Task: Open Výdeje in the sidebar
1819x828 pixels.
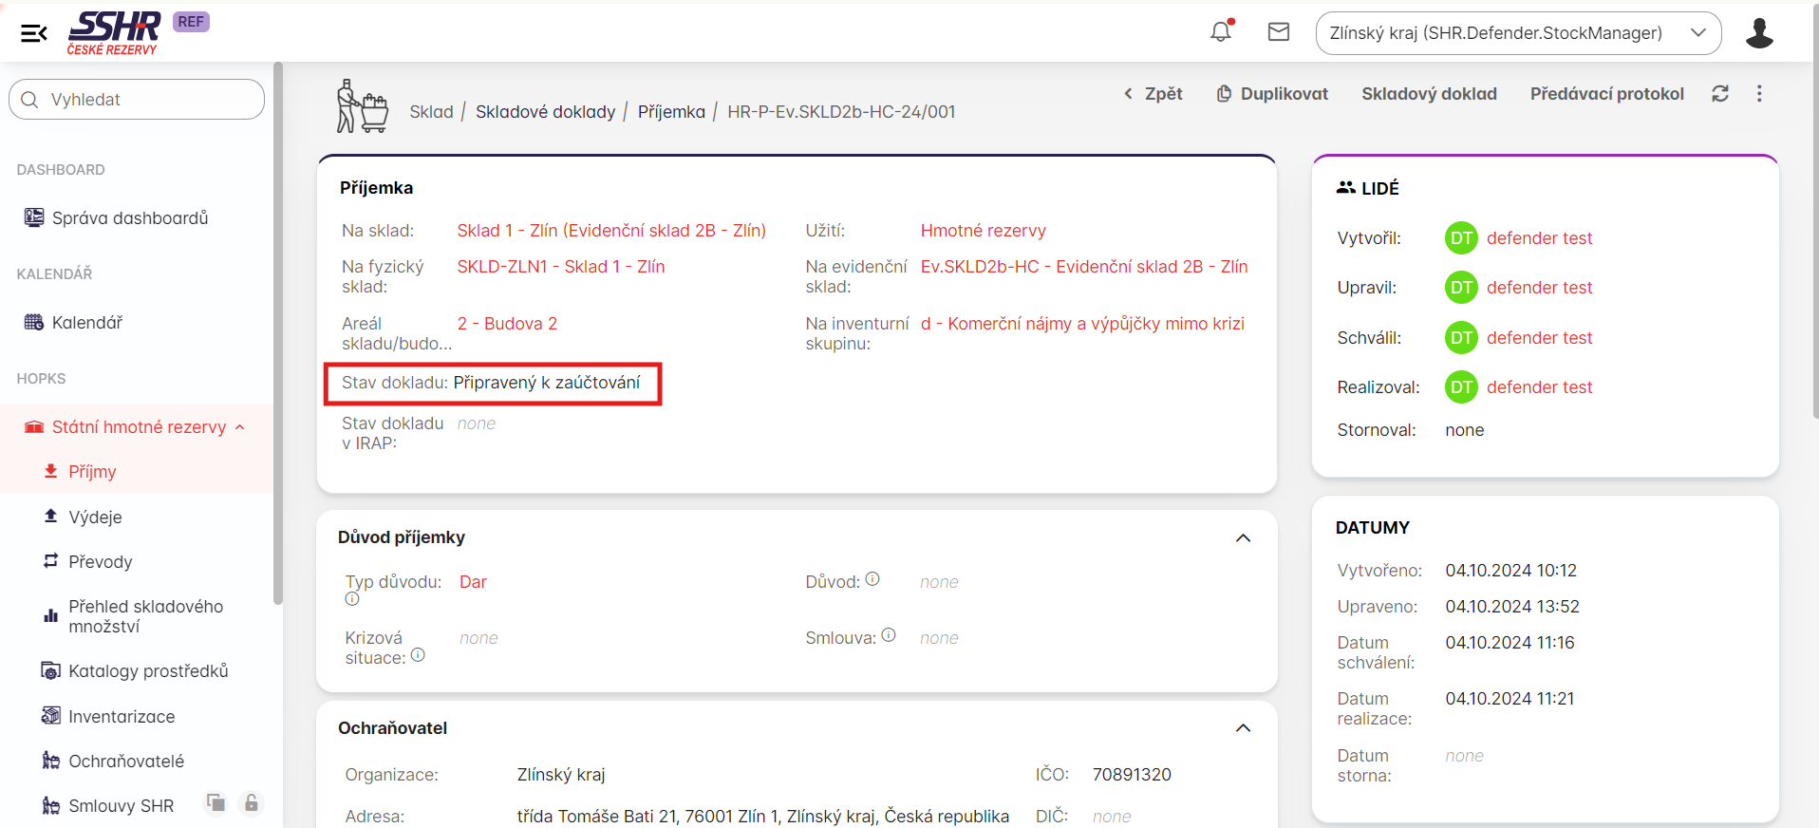Action: (95, 517)
